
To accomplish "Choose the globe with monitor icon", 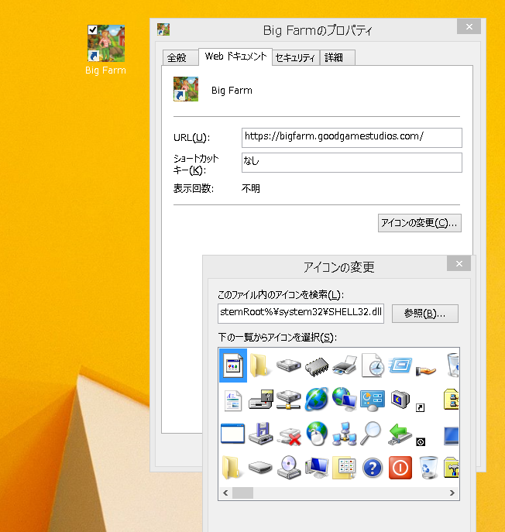I will tap(345, 399).
